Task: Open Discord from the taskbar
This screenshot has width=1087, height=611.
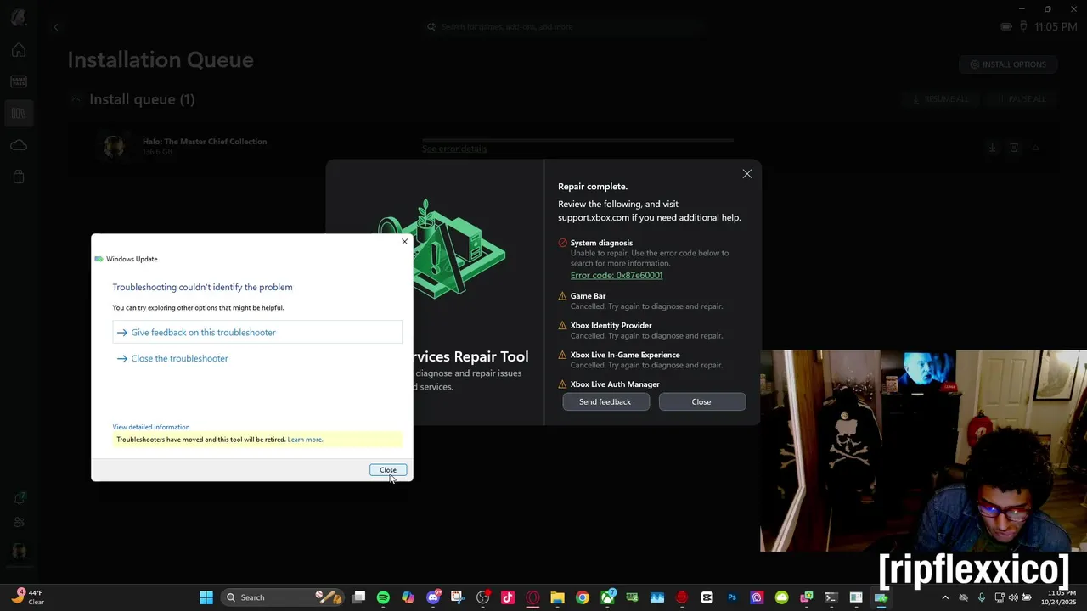Action: click(433, 597)
